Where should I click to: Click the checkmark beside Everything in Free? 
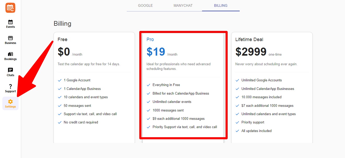pos(148,85)
